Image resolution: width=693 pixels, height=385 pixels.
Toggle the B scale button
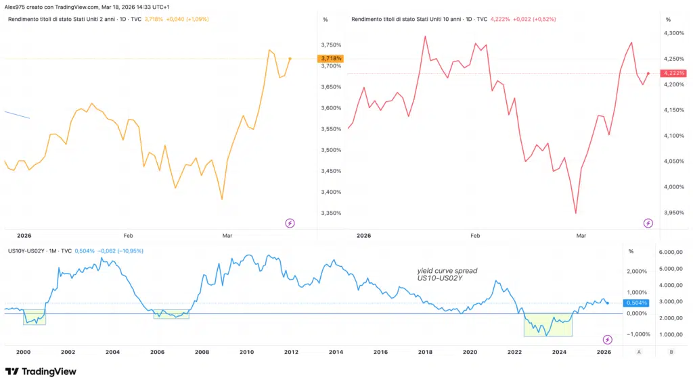[671, 352]
